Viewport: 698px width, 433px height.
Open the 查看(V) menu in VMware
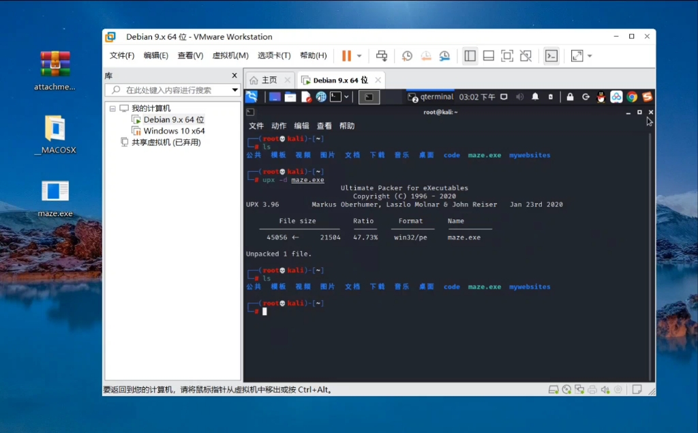click(191, 56)
